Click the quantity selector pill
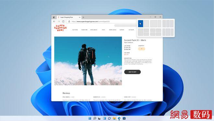Viewport: 214px width, 121px height. click(141, 49)
